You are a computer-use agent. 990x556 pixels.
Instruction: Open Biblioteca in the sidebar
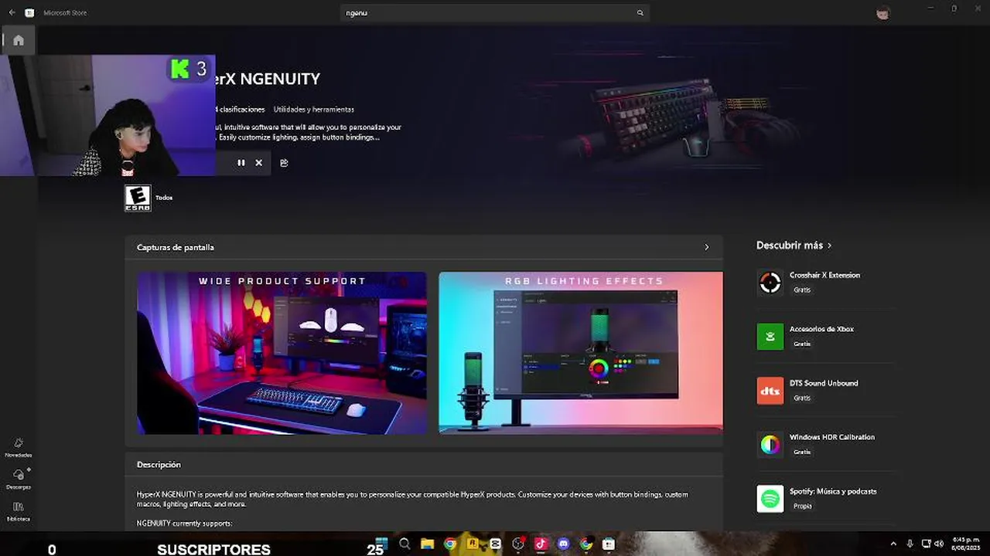pyautogui.click(x=19, y=511)
